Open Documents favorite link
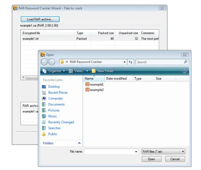Viewport: 201px width, 170px height. click(56, 104)
